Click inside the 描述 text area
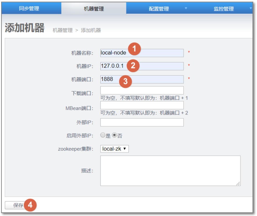 [170, 171]
